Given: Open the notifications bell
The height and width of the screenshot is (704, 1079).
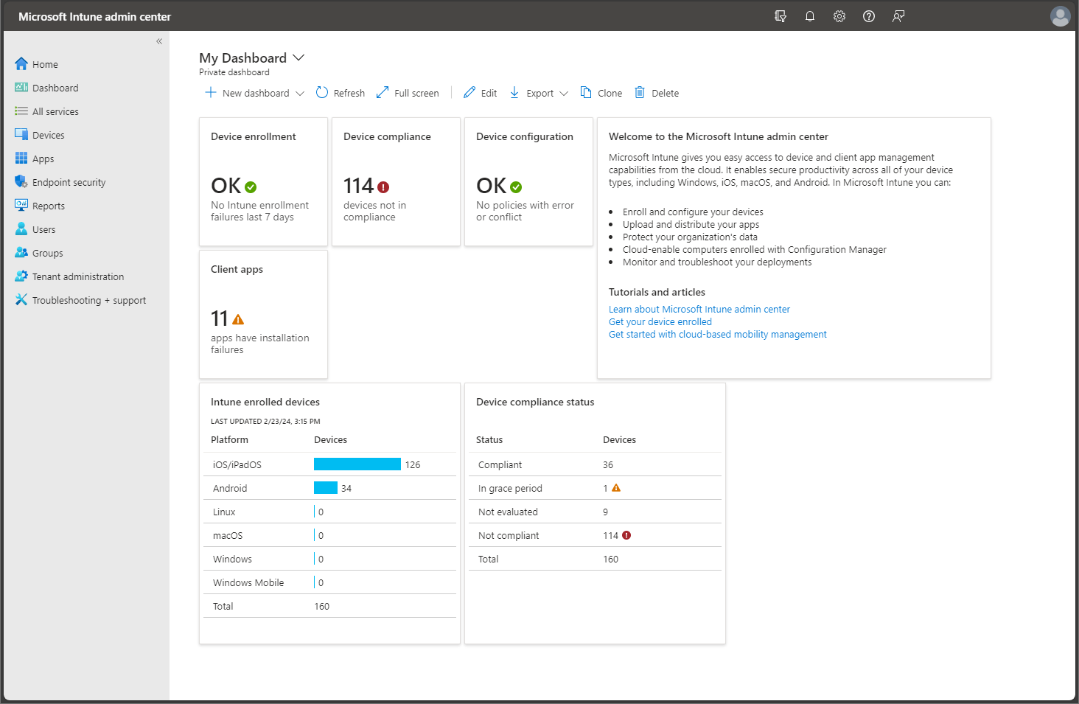Looking at the screenshot, I should [x=809, y=15].
